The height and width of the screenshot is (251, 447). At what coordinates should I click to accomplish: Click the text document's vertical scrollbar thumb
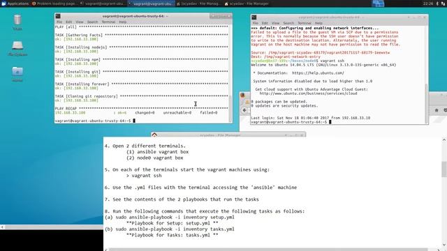pos(444,169)
